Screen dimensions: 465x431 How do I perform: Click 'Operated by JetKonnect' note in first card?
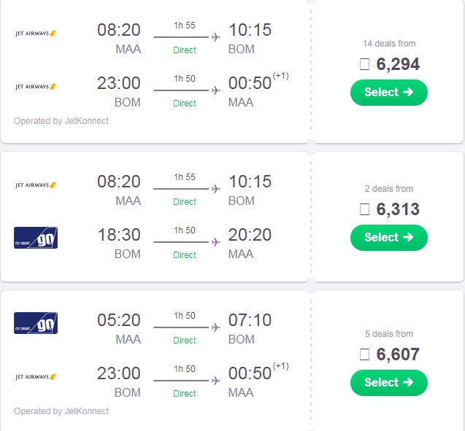(x=61, y=121)
